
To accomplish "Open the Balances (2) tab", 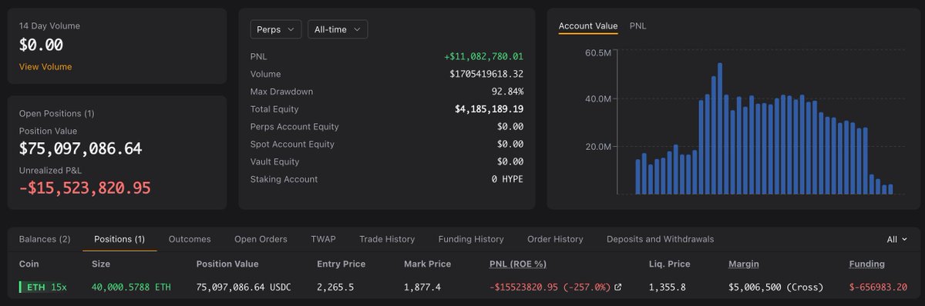I will (x=45, y=239).
